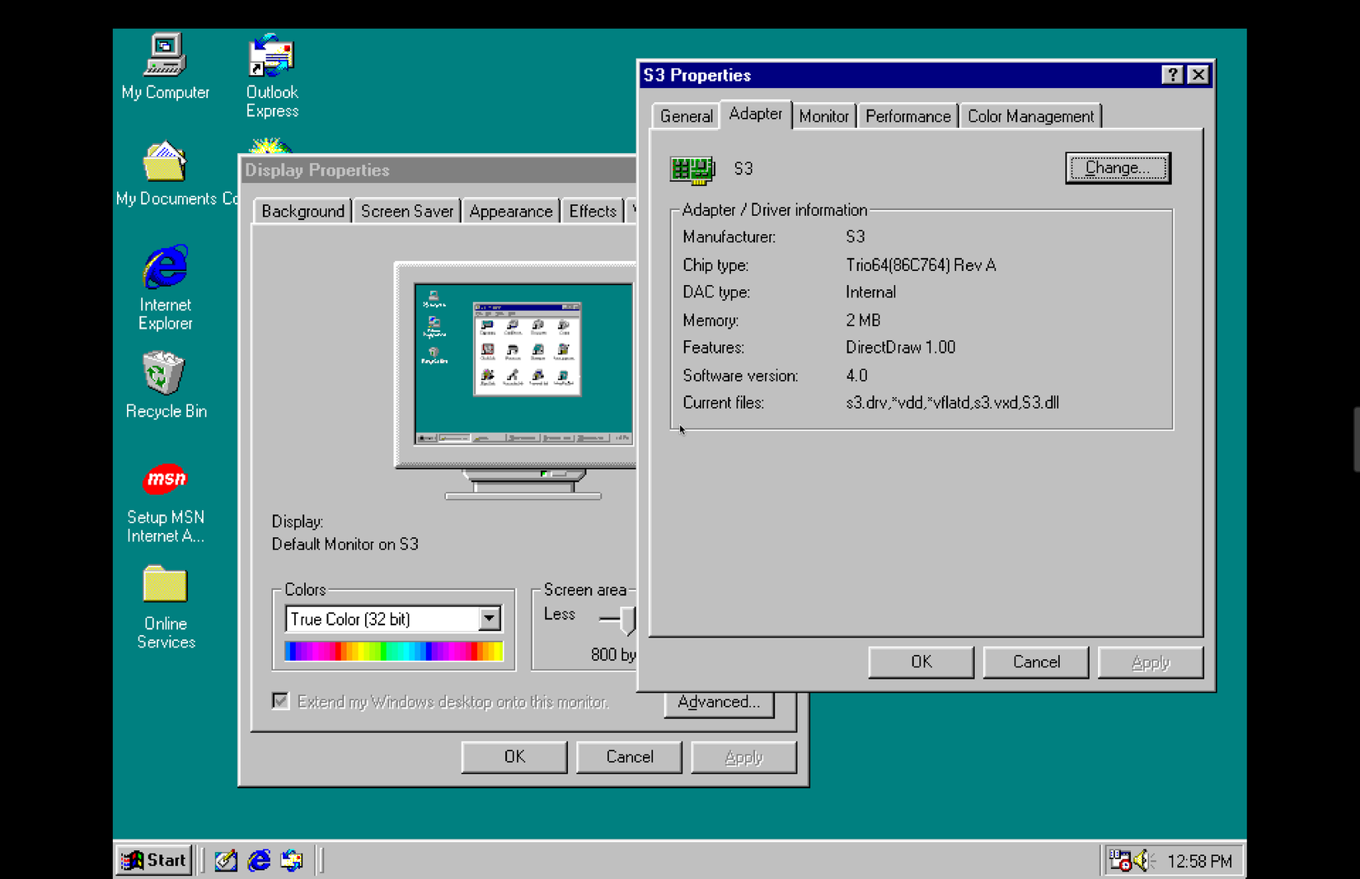
Task: Click the Start button
Action: coord(153,860)
